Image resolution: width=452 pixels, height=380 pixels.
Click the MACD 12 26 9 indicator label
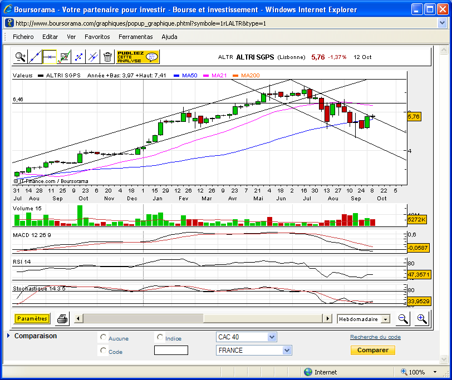point(32,235)
